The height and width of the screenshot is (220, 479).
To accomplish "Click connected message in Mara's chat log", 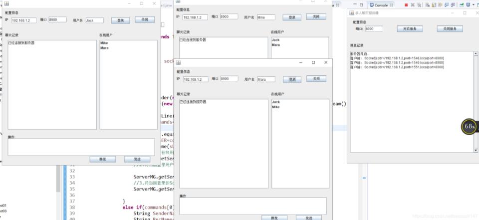I will [x=193, y=102].
